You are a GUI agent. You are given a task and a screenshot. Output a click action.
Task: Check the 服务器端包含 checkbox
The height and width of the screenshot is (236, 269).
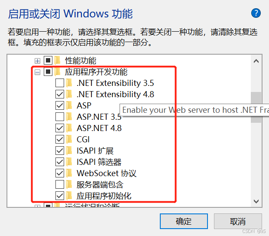pyautogui.click(x=60, y=184)
